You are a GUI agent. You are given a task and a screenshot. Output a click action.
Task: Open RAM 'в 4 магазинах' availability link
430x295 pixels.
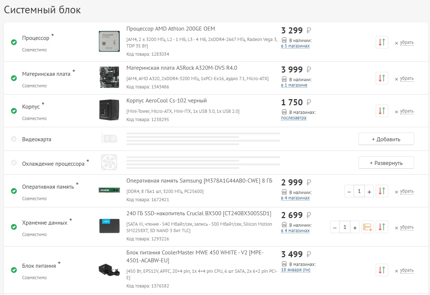click(295, 198)
